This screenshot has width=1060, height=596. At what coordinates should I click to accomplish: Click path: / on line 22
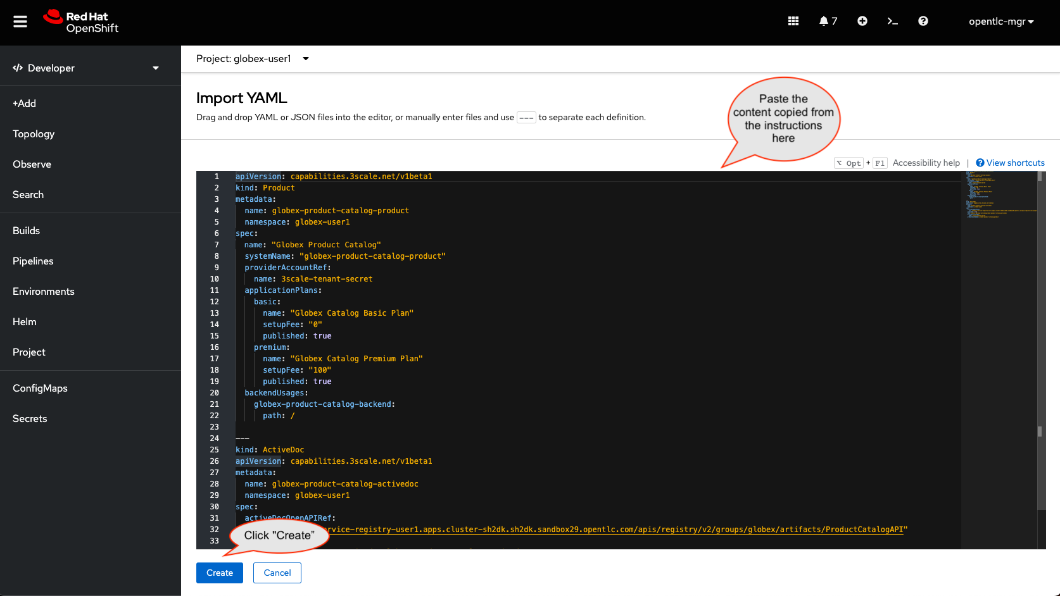[x=279, y=416]
